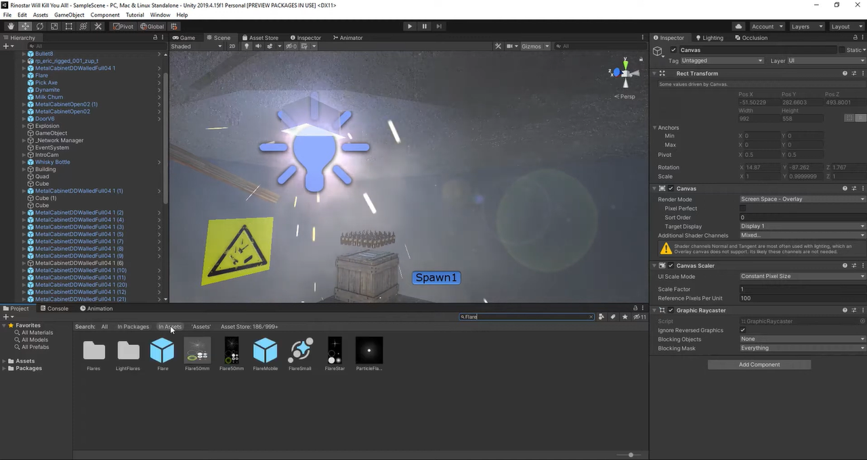Select the Hand tool
The width and height of the screenshot is (867, 460).
[10, 26]
